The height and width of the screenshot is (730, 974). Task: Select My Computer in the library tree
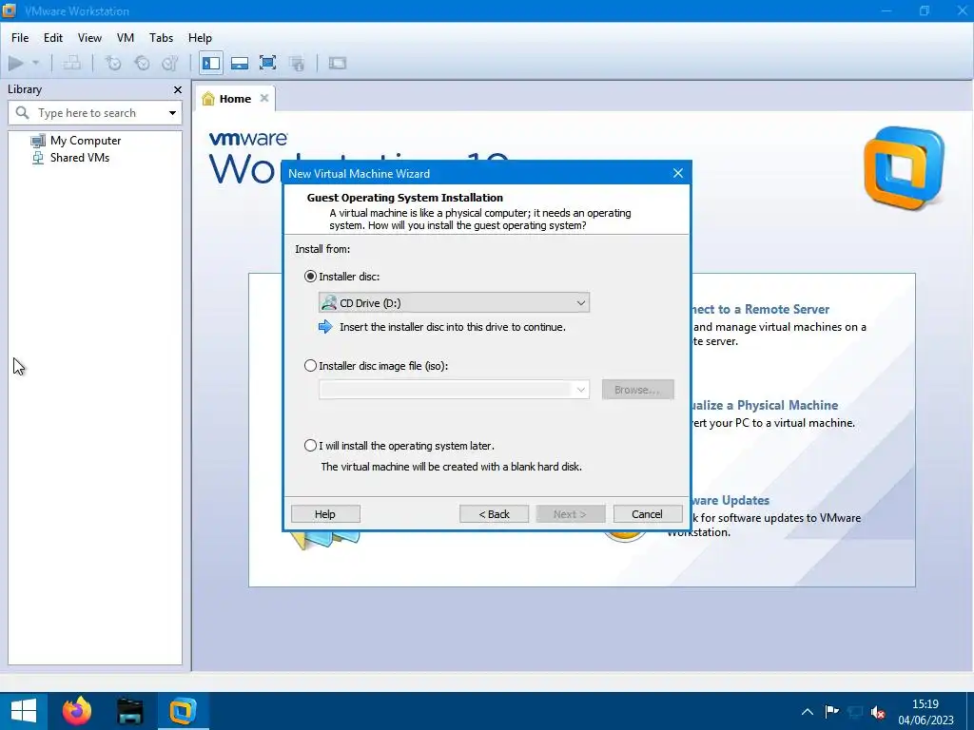(85, 141)
